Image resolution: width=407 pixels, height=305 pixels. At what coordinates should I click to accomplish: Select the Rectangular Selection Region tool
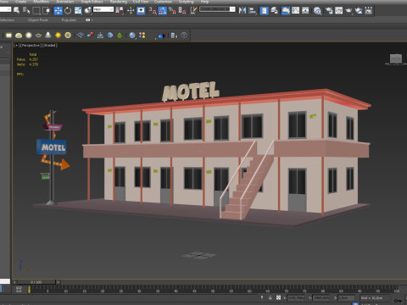pyautogui.click(x=36, y=11)
